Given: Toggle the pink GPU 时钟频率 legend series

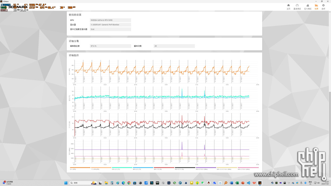Looking at the screenshot, I should pyautogui.click(x=248, y=168).
